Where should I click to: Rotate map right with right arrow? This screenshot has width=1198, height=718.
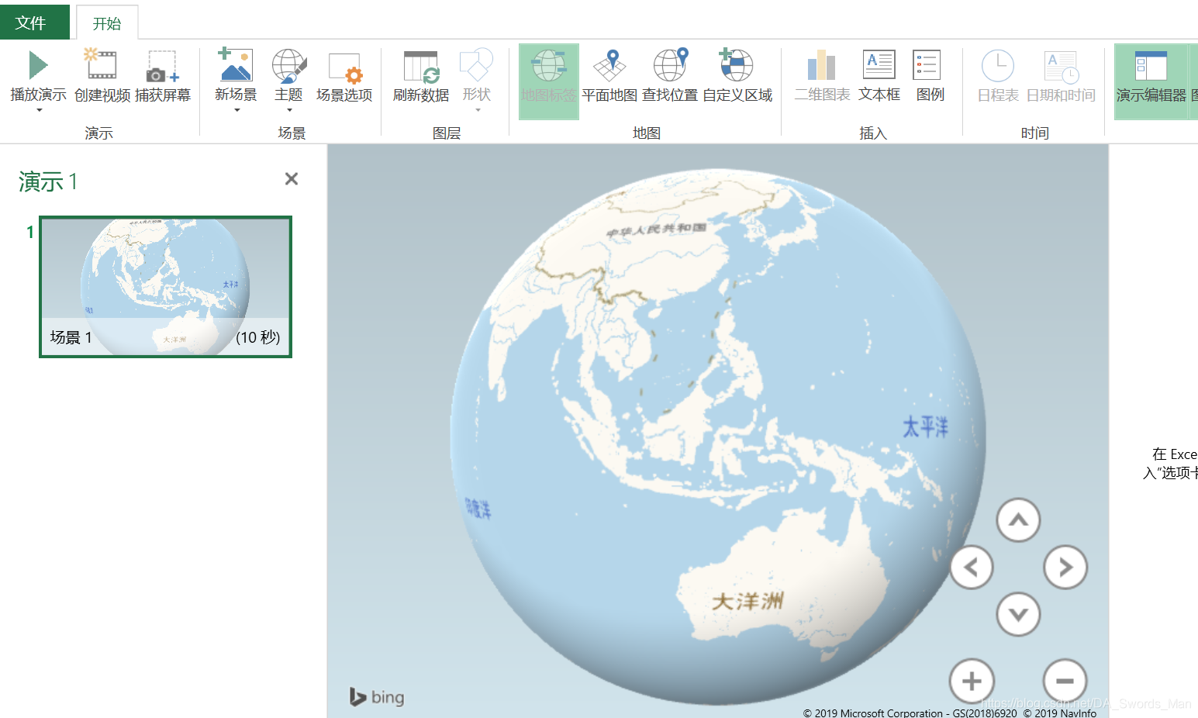click(x=1065, y=567)
